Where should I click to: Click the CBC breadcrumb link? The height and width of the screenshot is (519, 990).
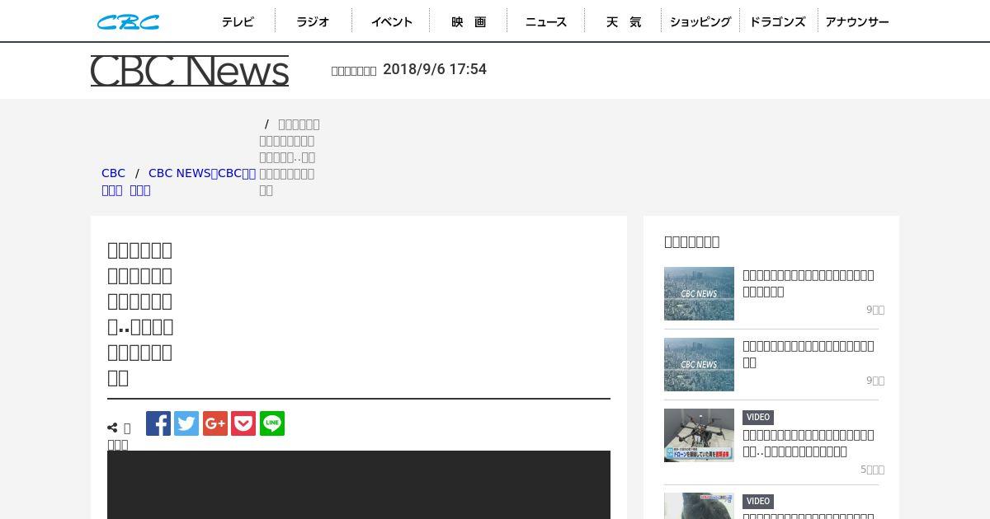pyautogui.click(x=113, y=173)
